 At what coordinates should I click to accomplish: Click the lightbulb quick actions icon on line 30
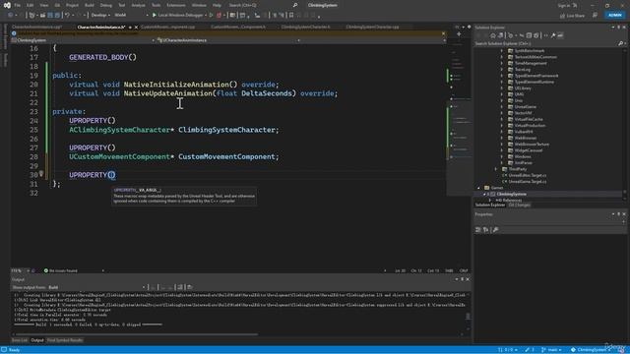pyautogui.click(x=41, y=174)
